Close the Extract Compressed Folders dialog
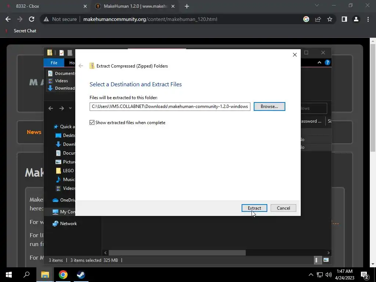 point(295,55)
